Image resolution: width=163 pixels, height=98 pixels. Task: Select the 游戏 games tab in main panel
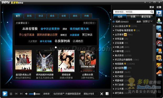coord(75,16)
